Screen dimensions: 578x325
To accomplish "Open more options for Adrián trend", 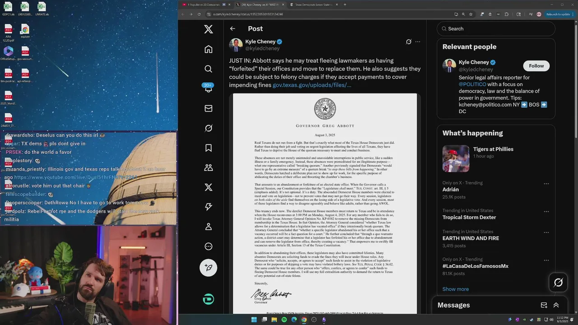I will (x=546, y=184).
